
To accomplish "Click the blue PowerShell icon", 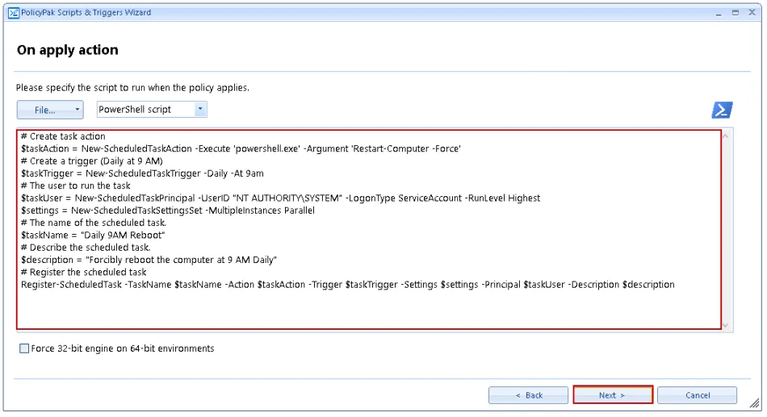I will 721,111.
